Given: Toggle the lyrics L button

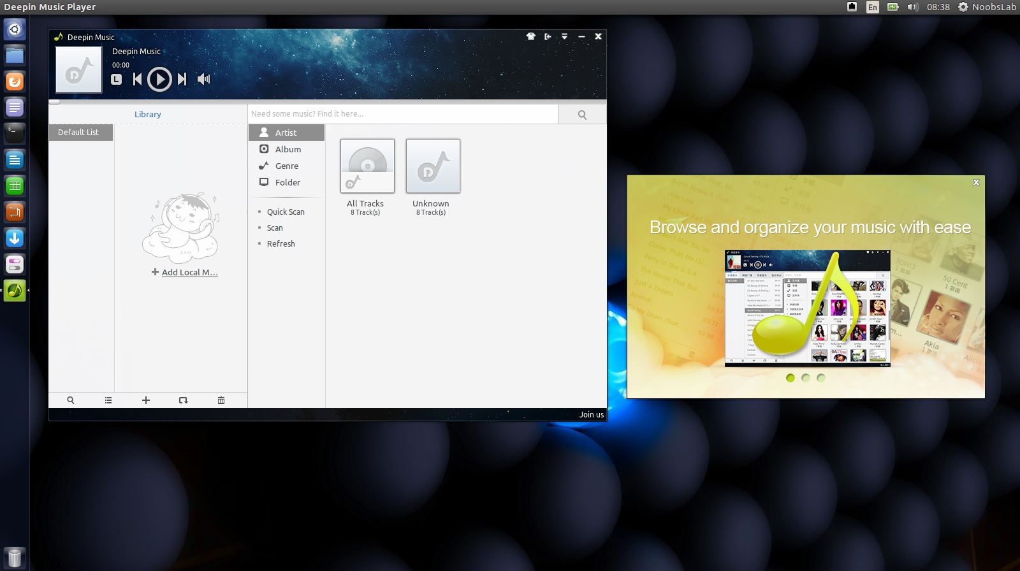Looking at the screenshot, I should (x=116, y=79).
